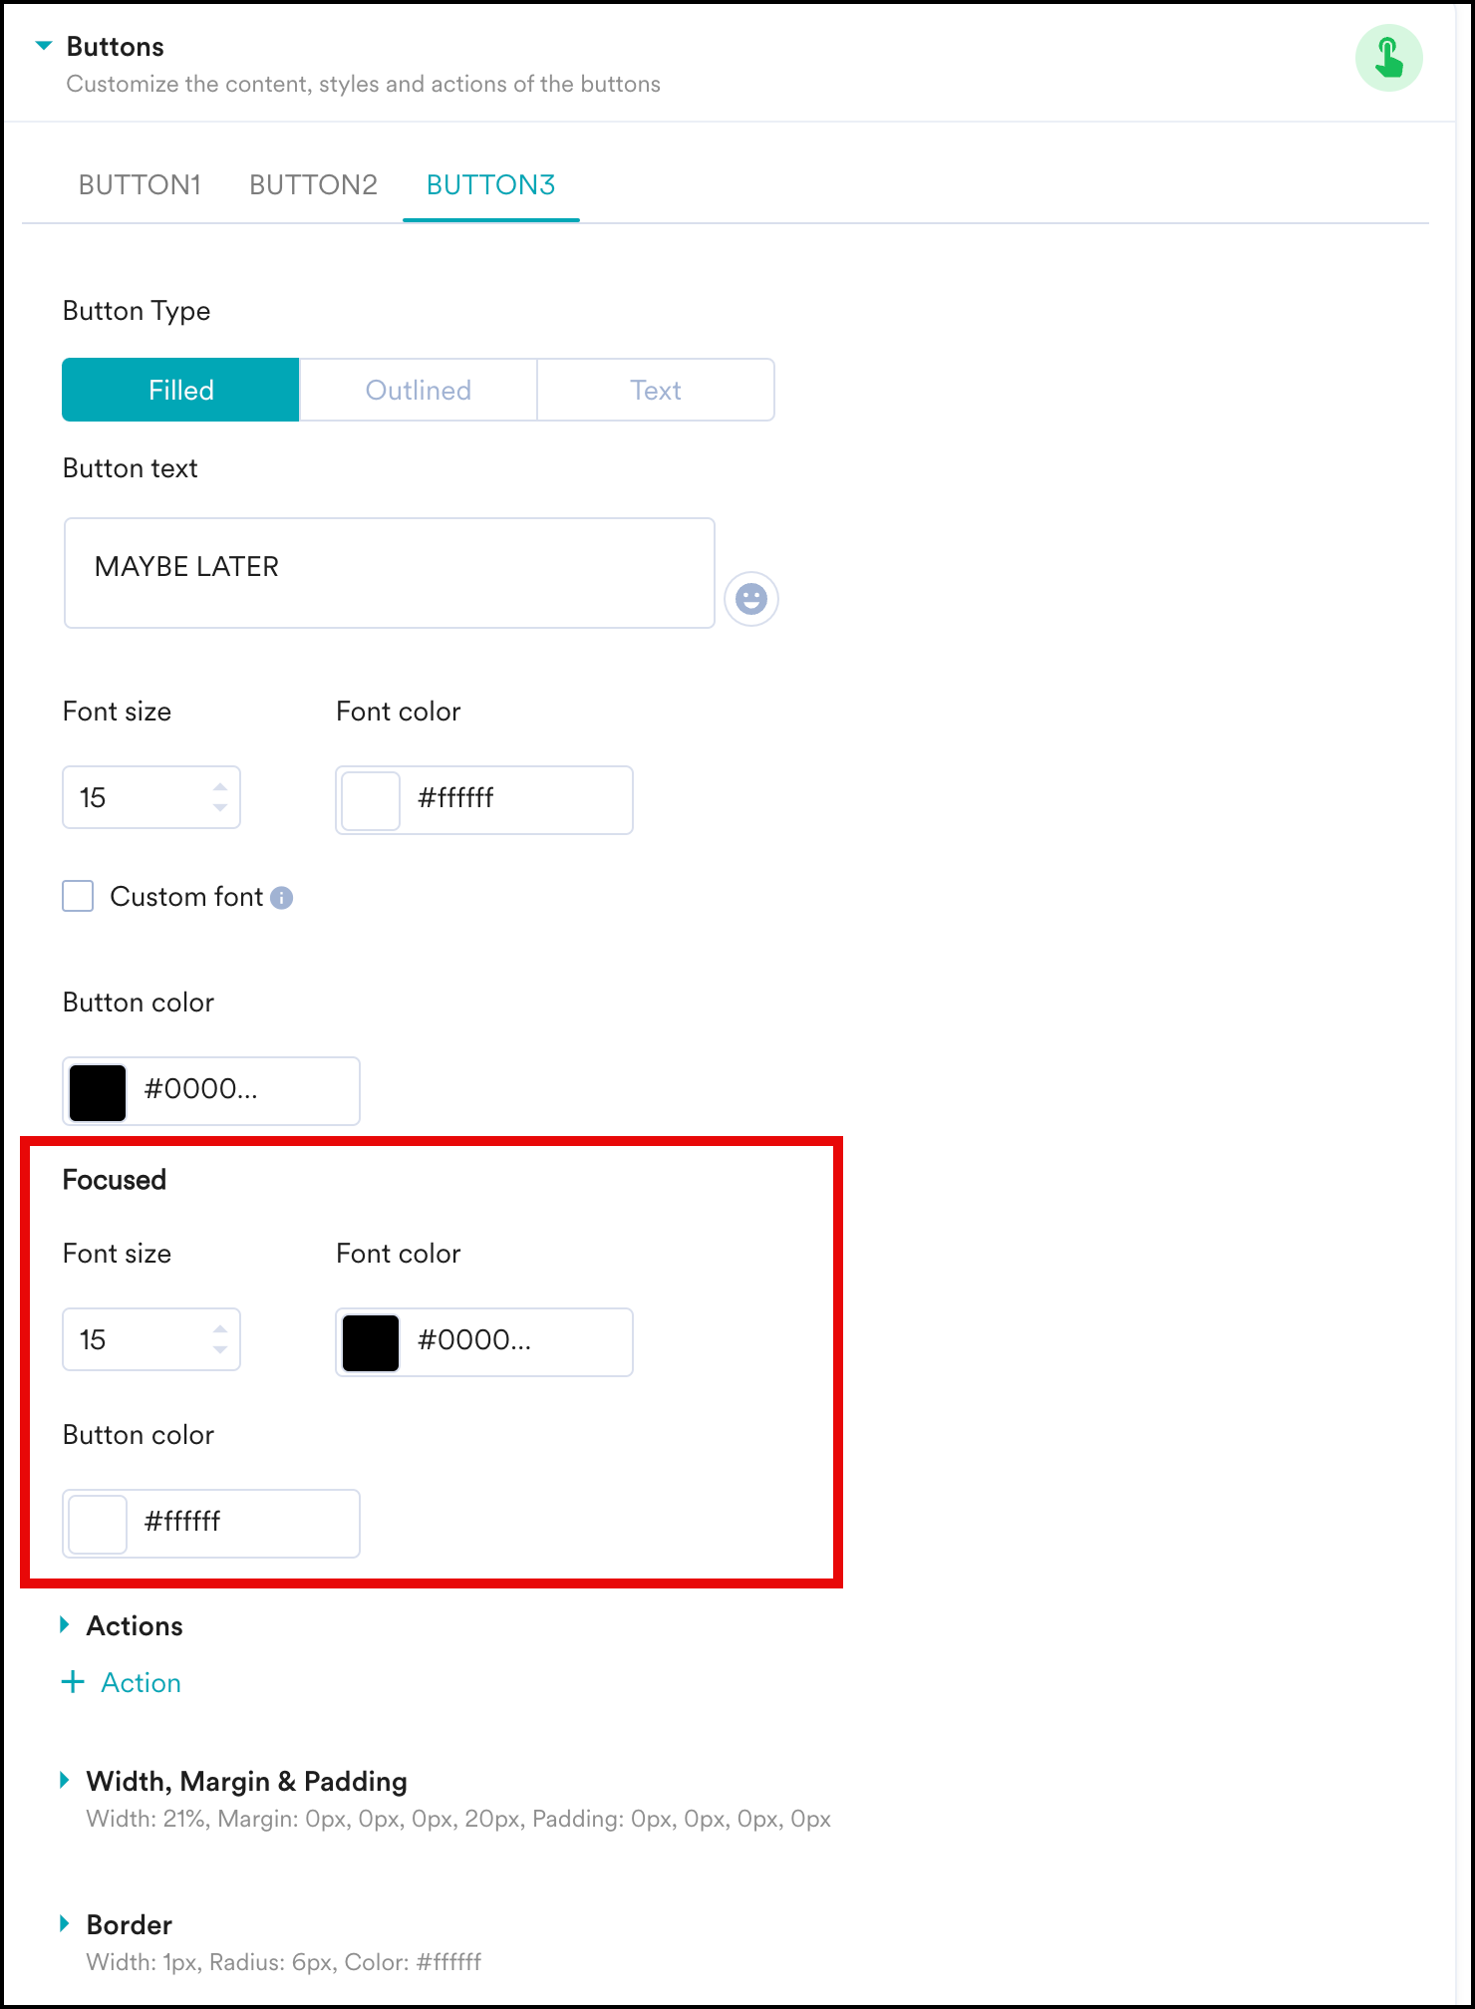Decrease the Focused font size stepper

tap(220, 1350)
